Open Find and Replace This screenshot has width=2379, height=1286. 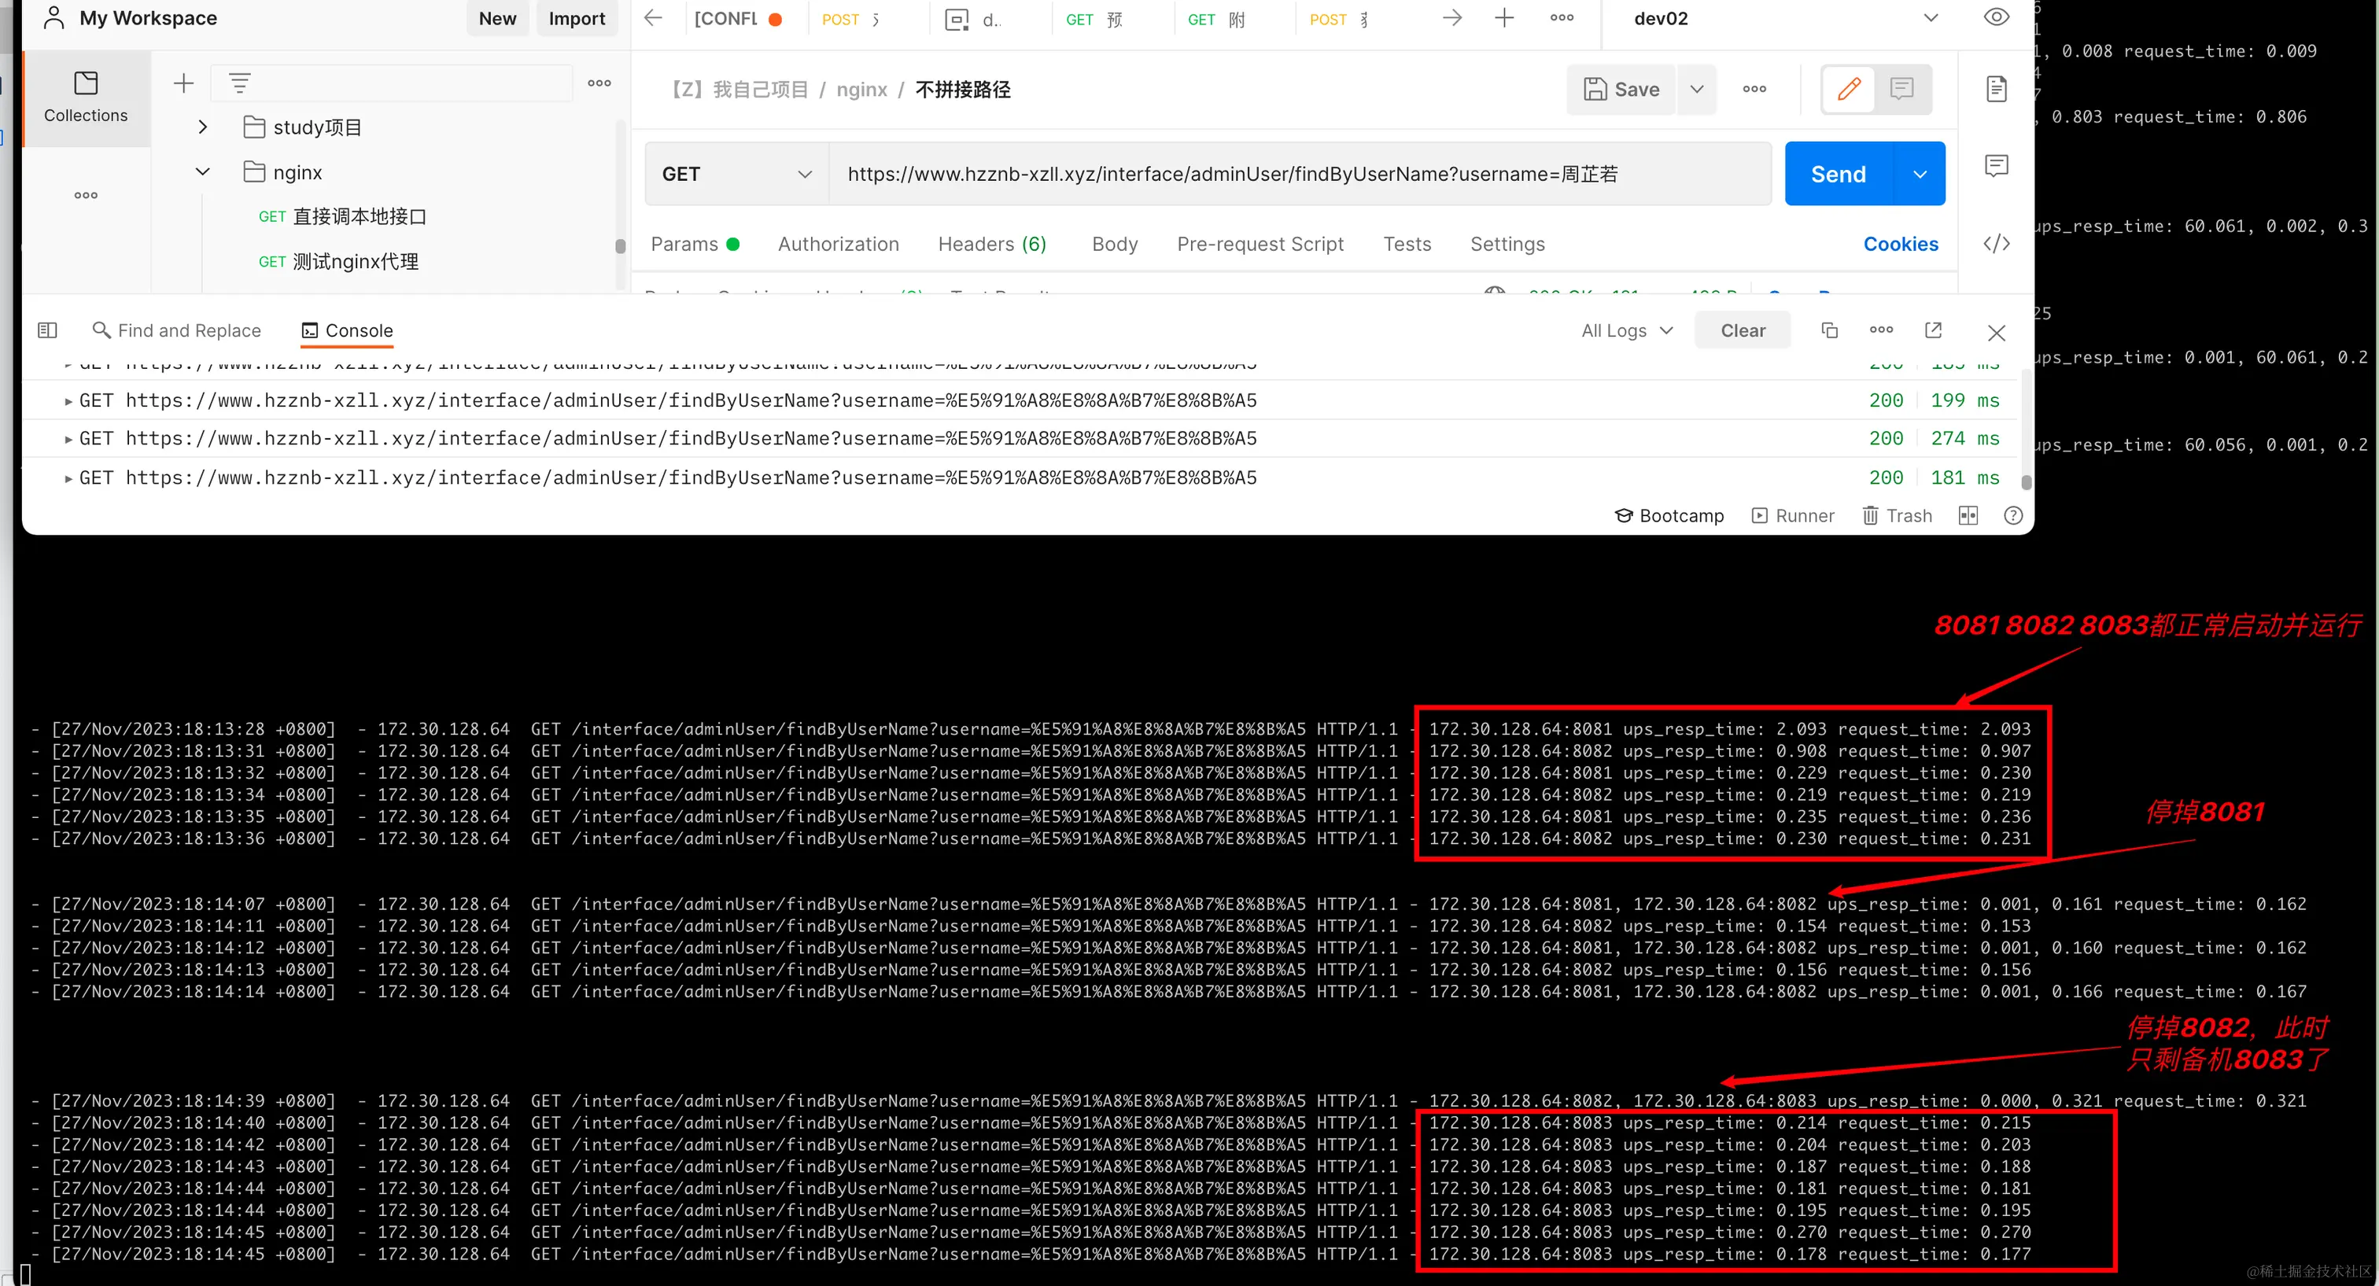click(x=177, y=330)
